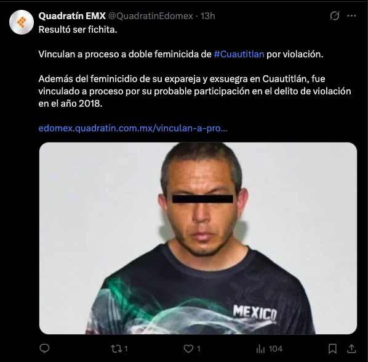368x362 pixels.
Task: Click the Quadratín EMX display name
Action: (x=72, y=16)
